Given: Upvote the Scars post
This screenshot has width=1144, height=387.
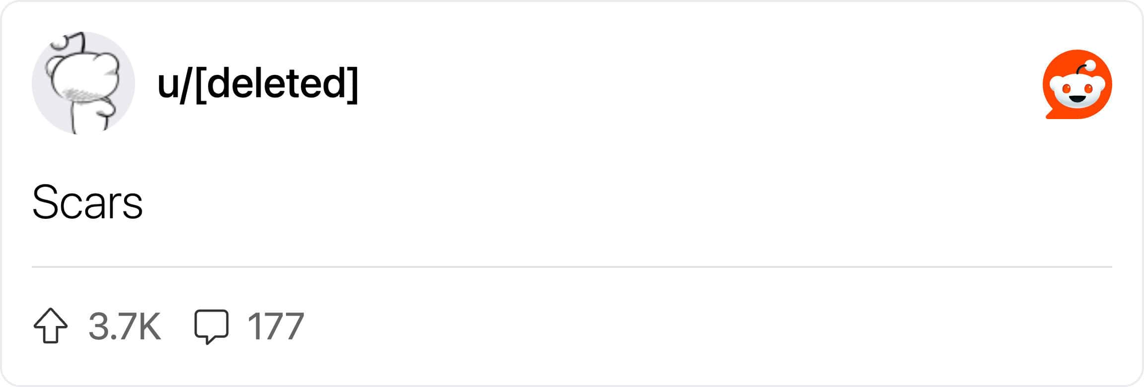Looking at the screenshot, I should (51, 325).
